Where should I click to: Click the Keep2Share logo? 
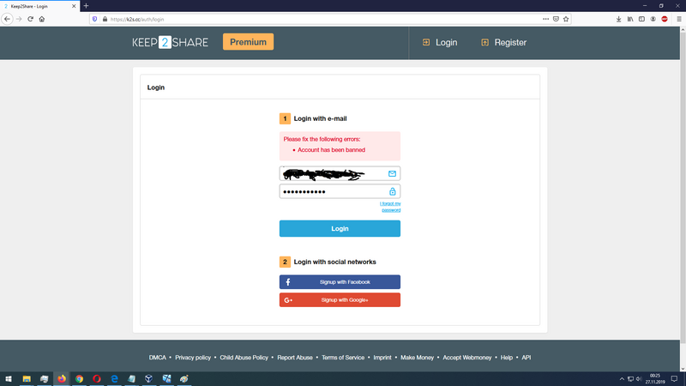click(x=170, y=42)
